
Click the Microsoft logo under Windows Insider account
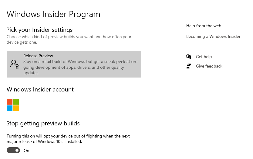(13, 105)
